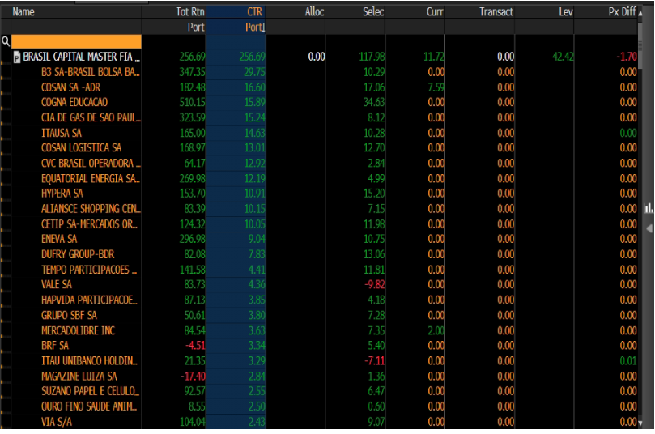Click the -7.11 Selec value for ITAU
The image size is (655, 434).
tap(374, 361)
